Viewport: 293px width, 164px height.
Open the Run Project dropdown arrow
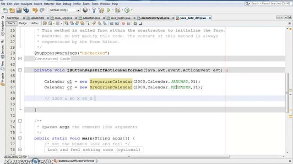click(113, 10)
